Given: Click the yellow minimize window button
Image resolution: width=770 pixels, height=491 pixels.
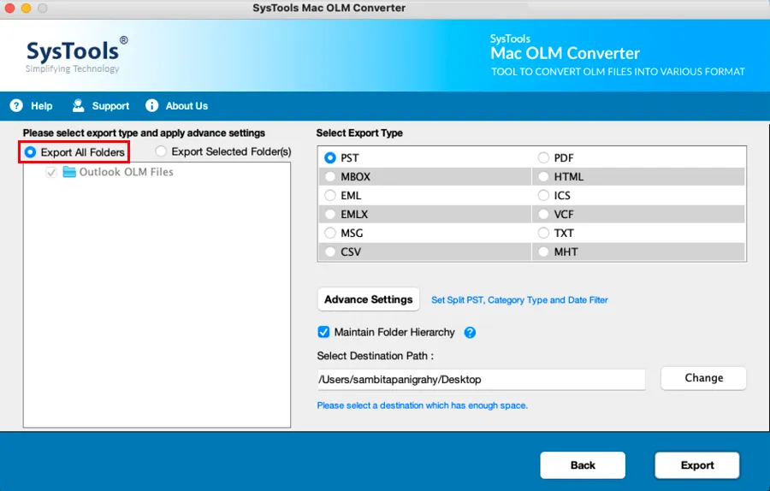Looking at the screenshot, I should point(26,8).
